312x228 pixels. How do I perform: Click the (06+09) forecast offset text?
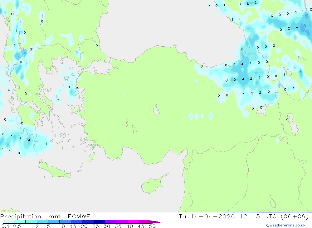coord(295,216)
